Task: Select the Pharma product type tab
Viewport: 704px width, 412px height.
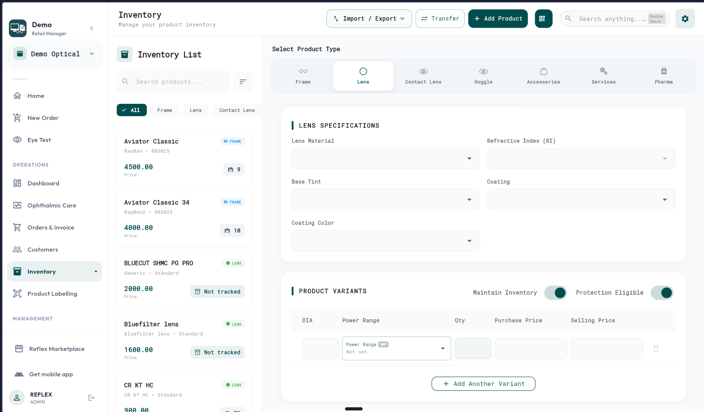Action: pos(663,76)
